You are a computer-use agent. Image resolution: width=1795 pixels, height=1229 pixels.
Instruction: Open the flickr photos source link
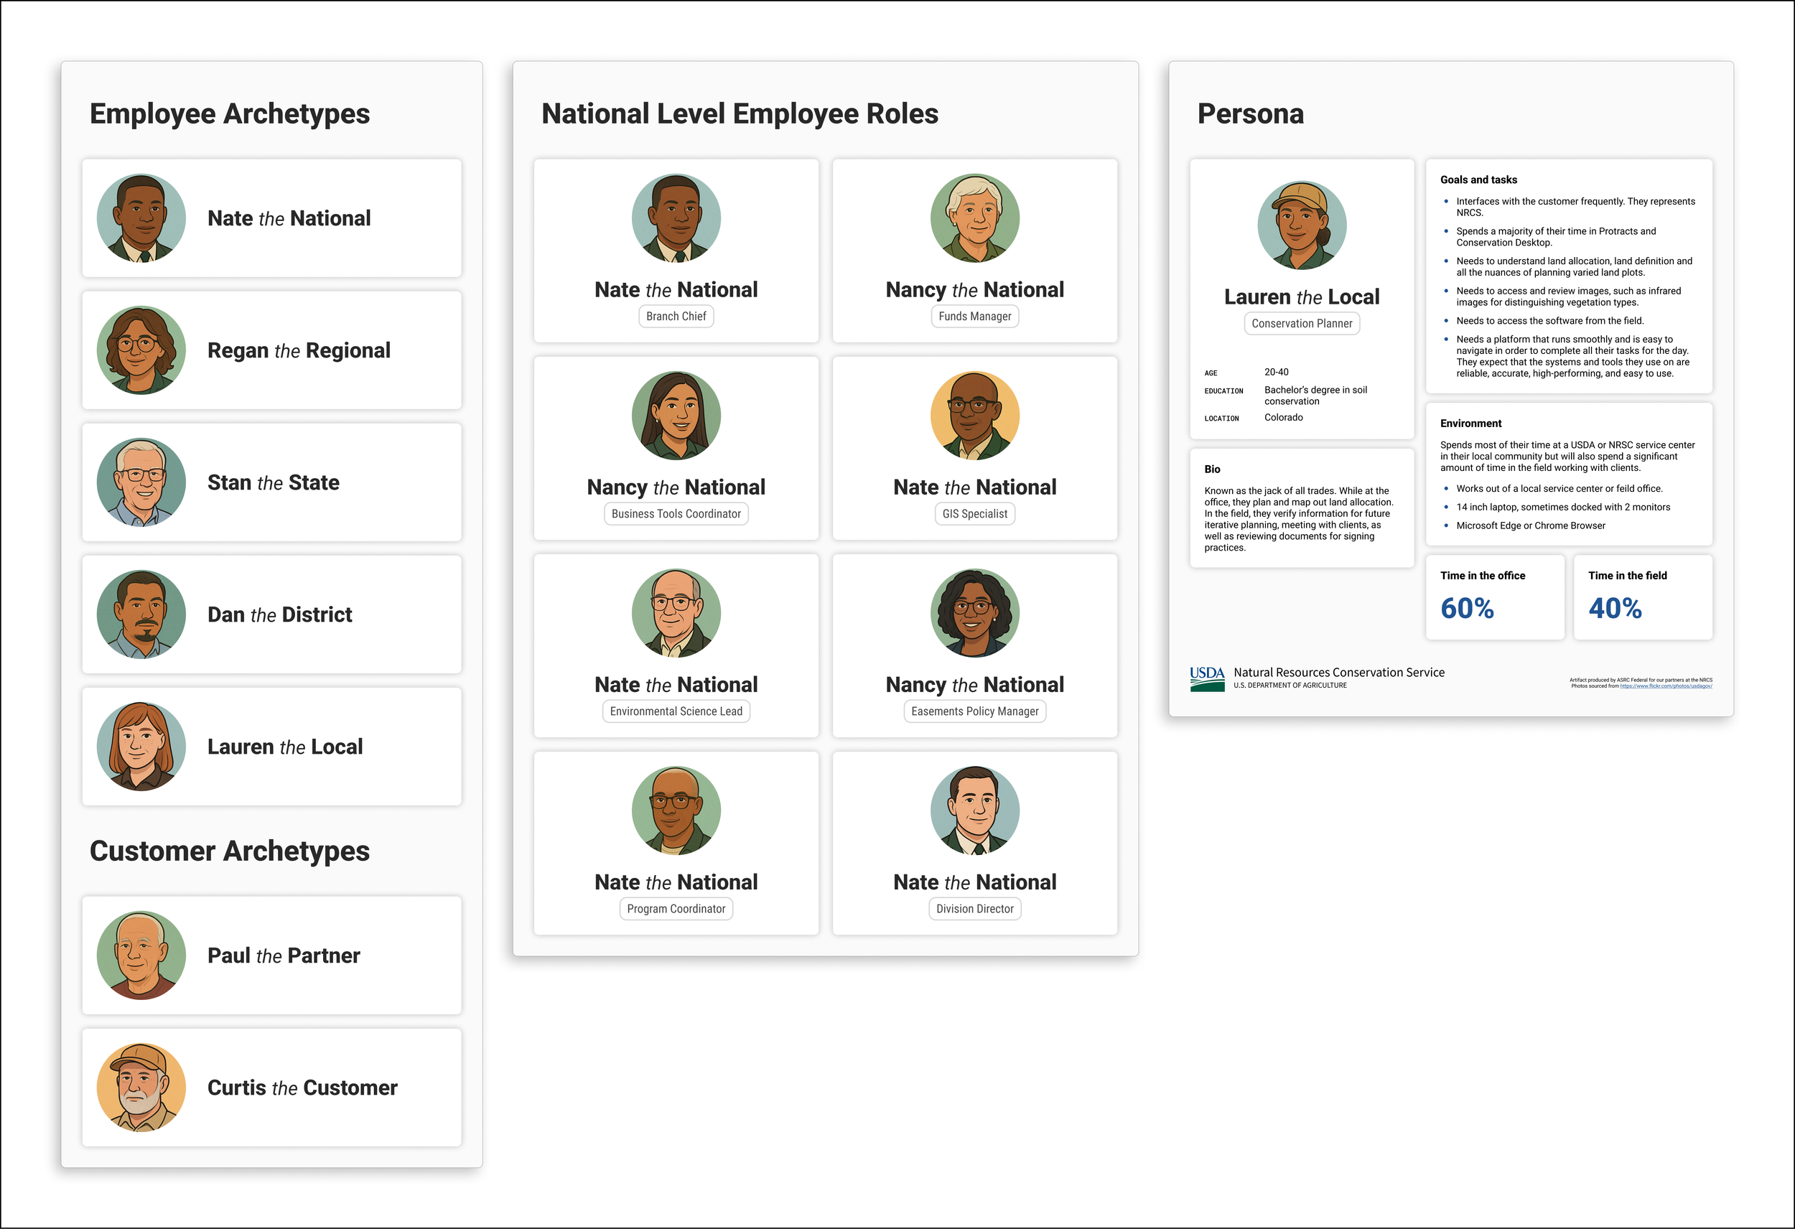pyautogui.click(x=1666, y=686)
